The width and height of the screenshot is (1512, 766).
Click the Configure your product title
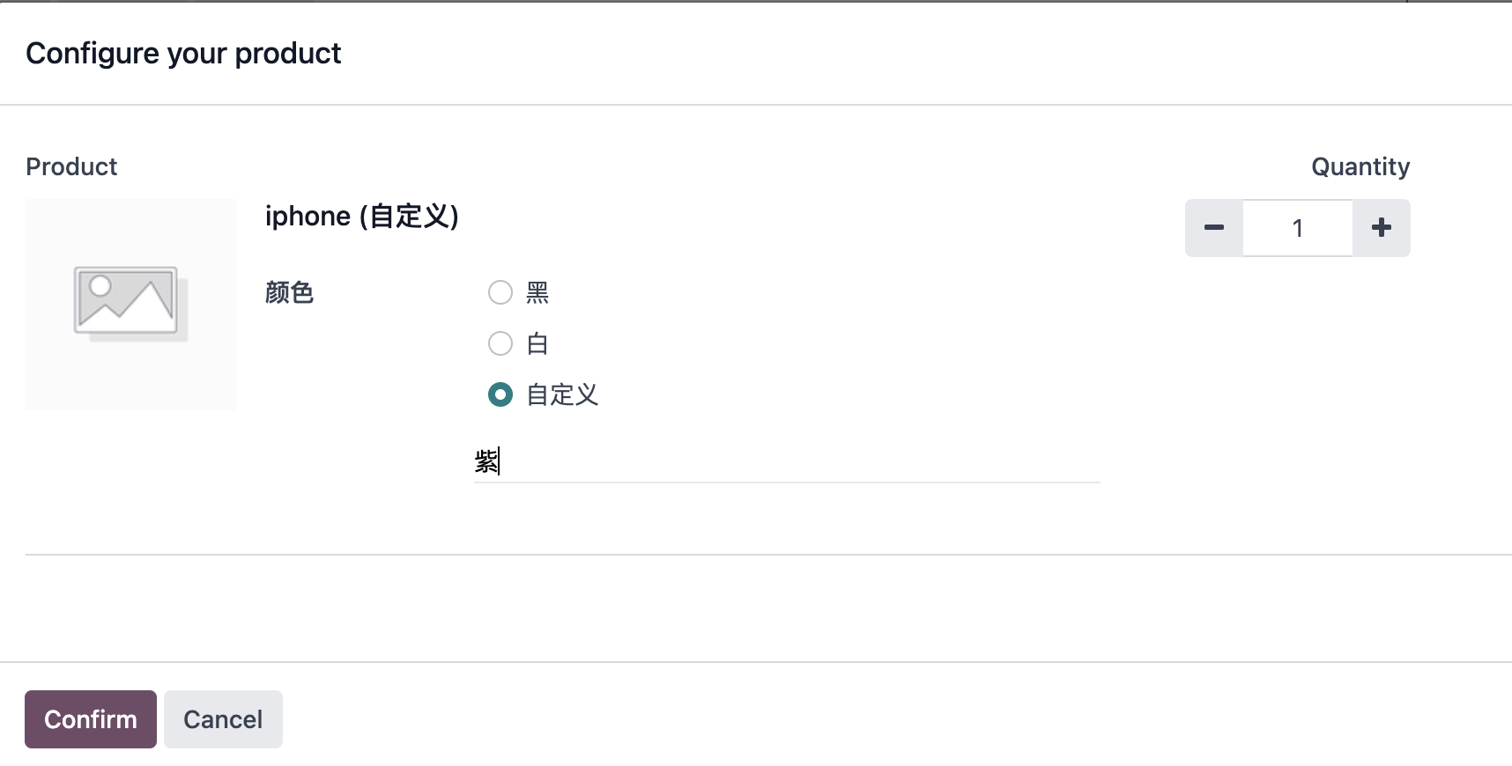[183, 54]
